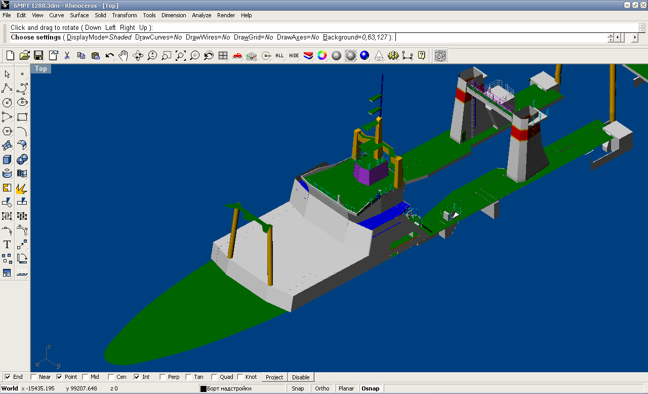
Task: Open Options with the gears icon
Action: (x=393, y=56)
